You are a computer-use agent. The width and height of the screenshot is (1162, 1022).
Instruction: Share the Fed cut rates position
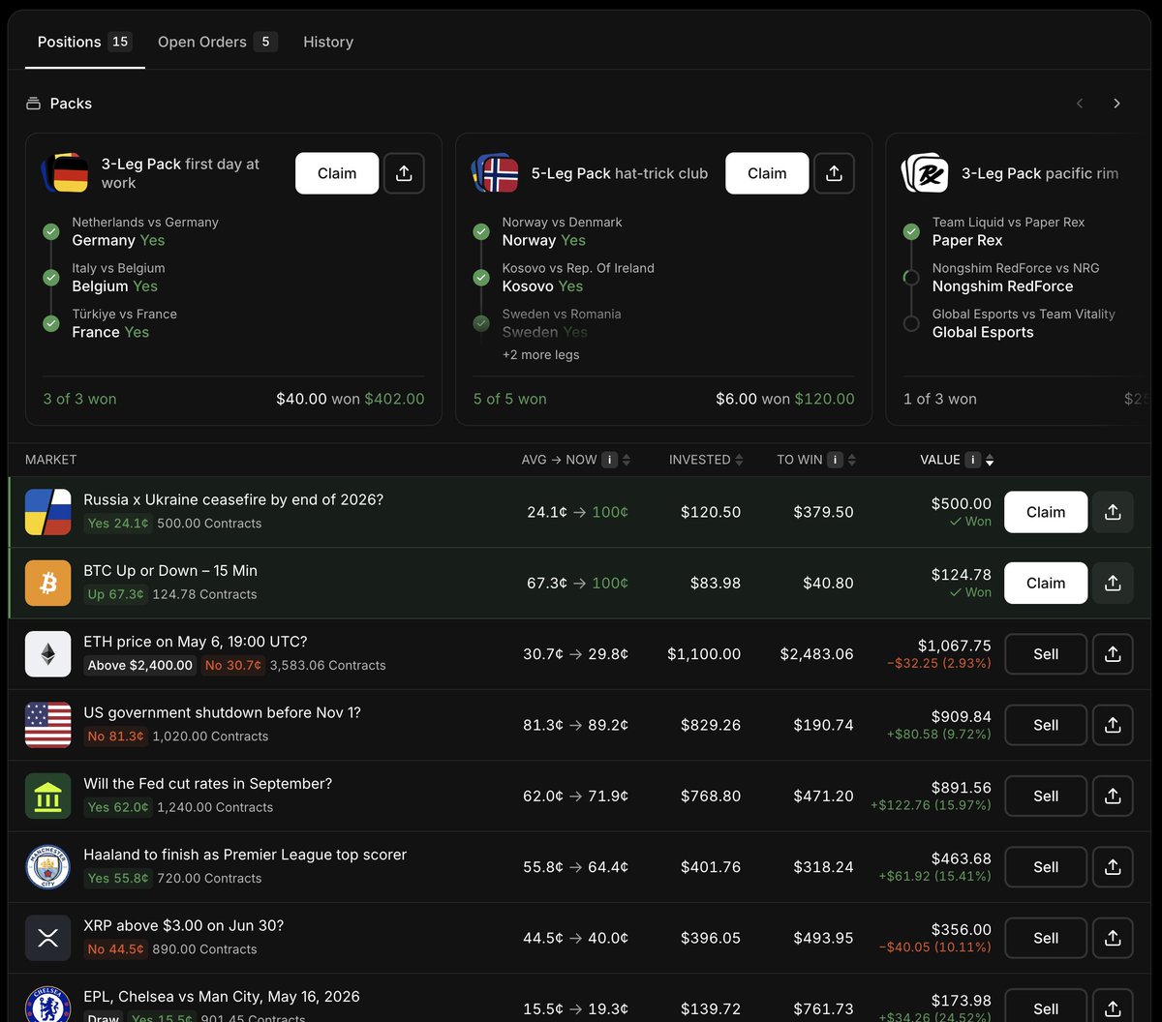(1113, 796)
